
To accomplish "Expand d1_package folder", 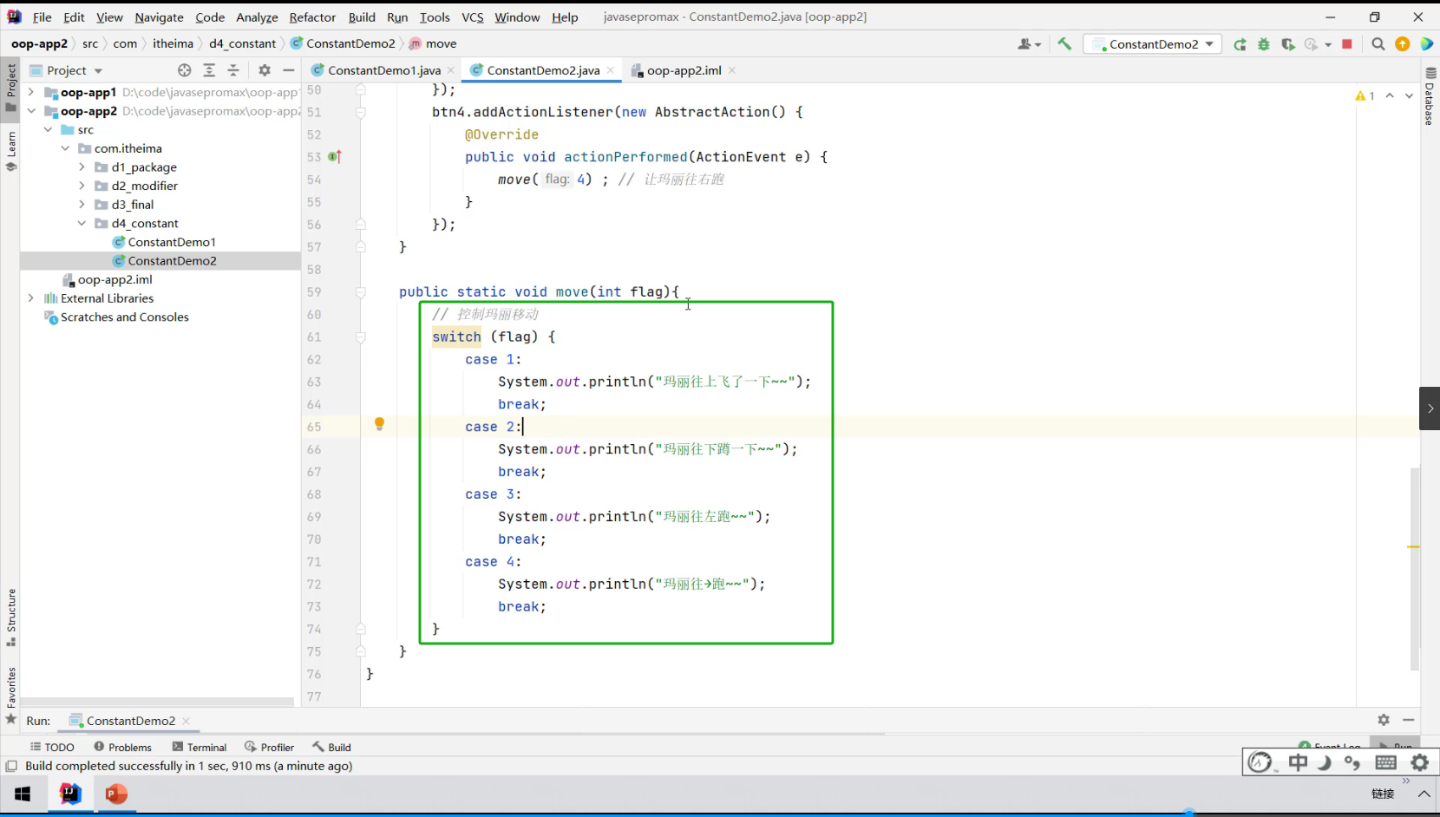I will point(82,167).
